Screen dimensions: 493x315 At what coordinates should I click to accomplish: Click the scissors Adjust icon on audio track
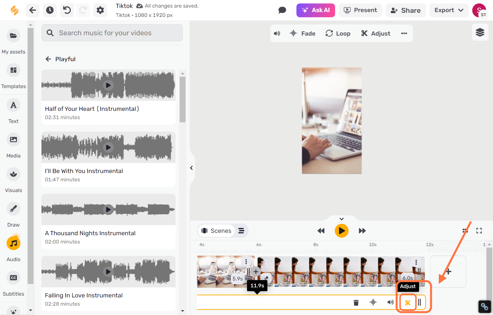tap(408, 303)
